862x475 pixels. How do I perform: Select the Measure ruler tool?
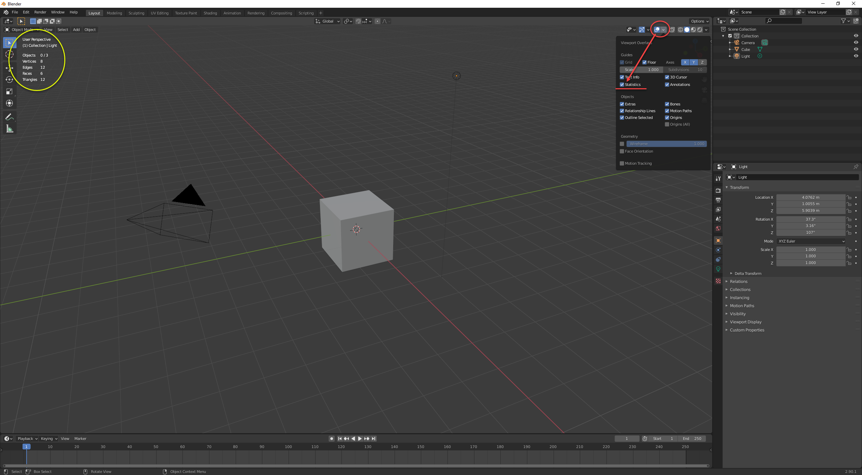9,129
